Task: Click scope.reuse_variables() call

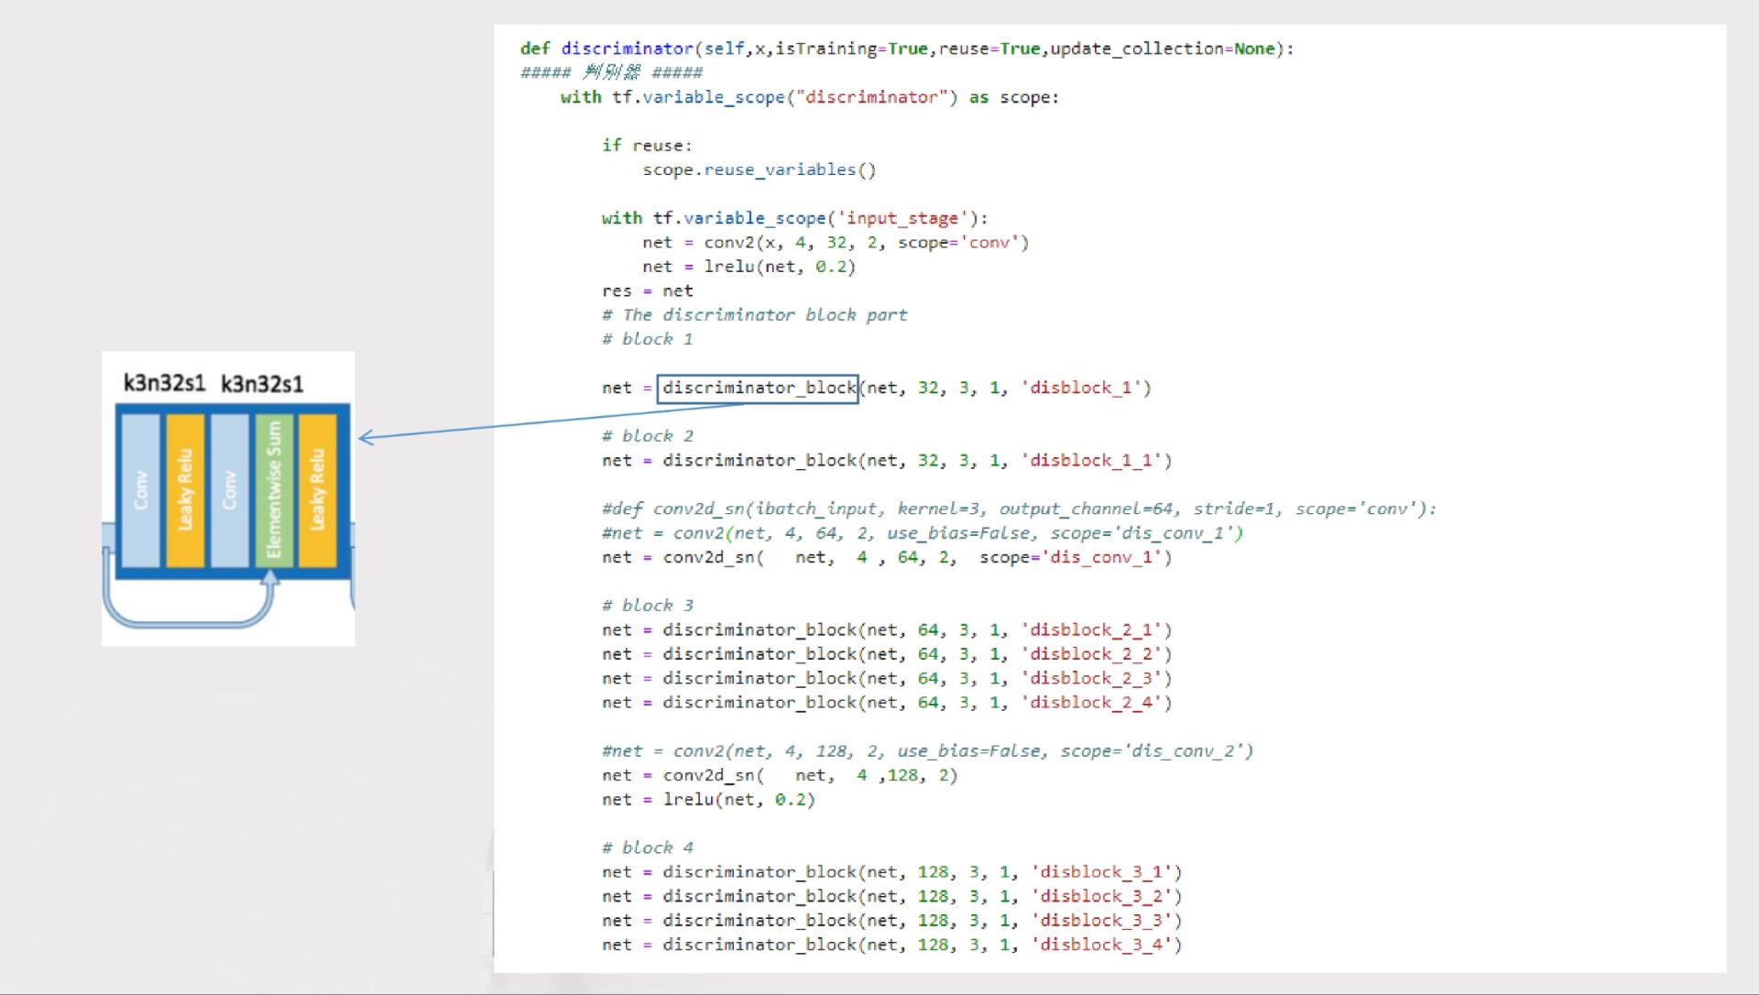Action: (x=759, y=170)
